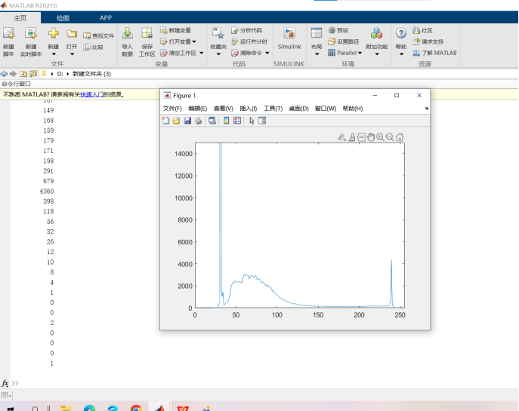Open Figure 1 Edit (编辑) menu
The image size is (519, 411).
point(198,109)
